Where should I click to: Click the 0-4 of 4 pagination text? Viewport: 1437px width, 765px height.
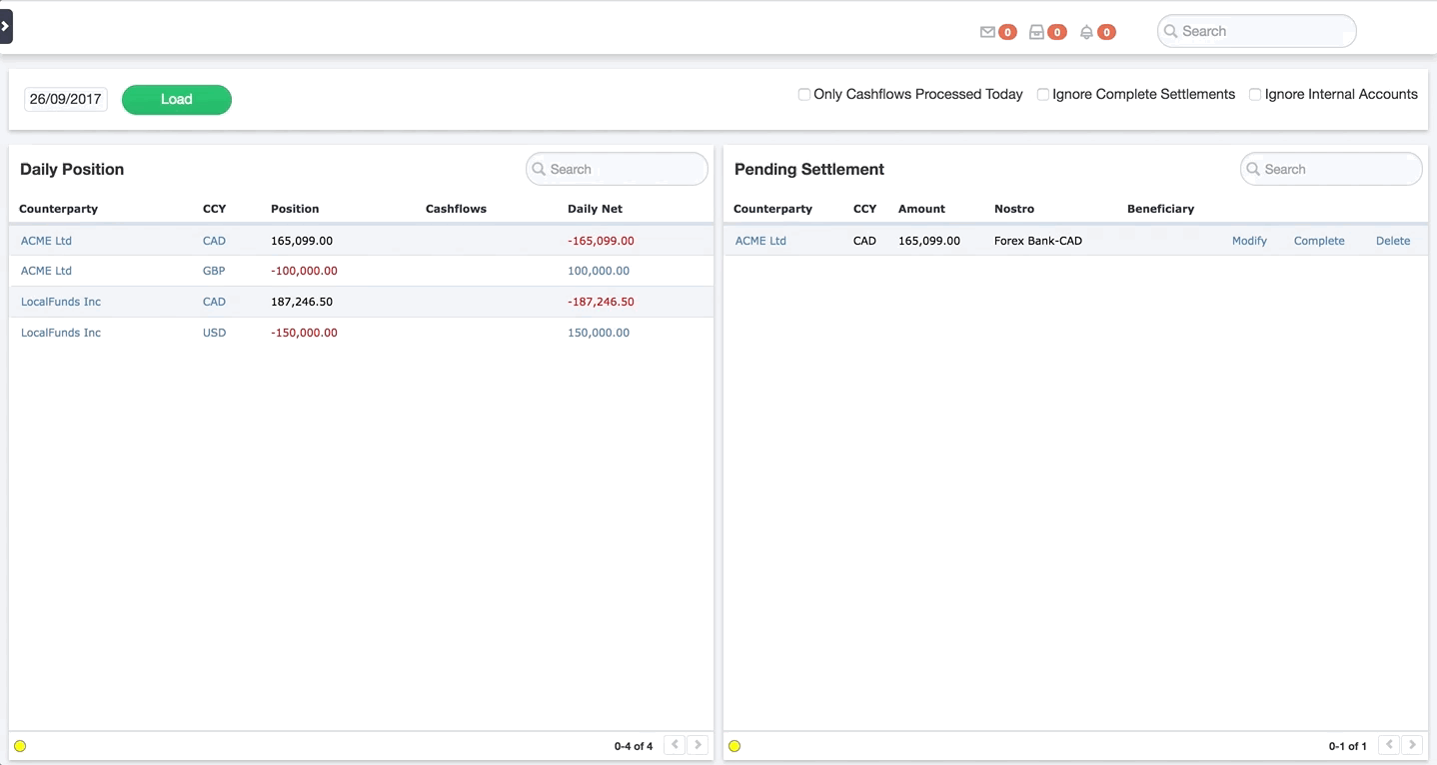click(x=634, y=746)
